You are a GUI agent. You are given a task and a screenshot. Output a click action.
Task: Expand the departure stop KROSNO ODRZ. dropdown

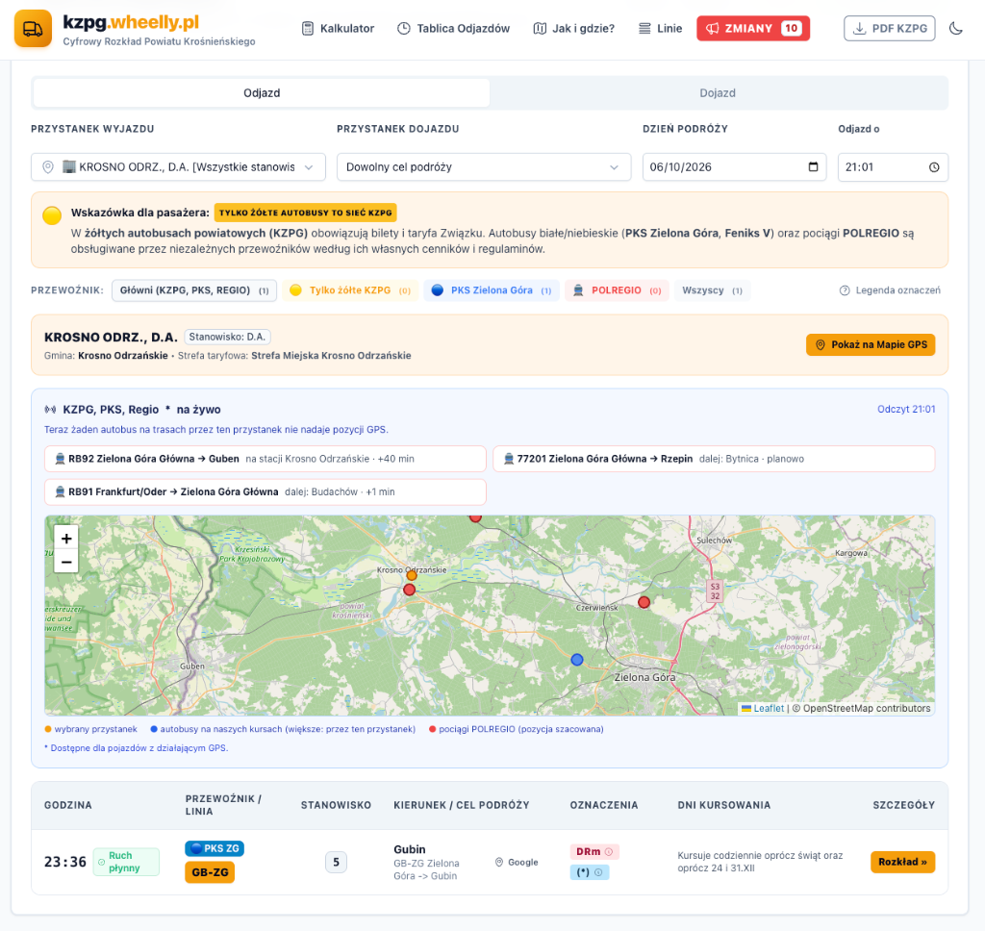click(x=178, y=167)
